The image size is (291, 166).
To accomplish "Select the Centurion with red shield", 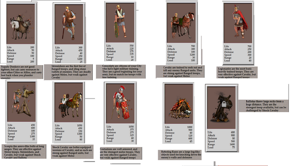I will pos(120,104).
